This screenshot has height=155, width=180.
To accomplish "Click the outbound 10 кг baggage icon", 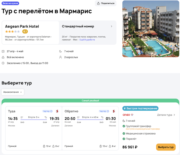I will (x=44, y=146).
